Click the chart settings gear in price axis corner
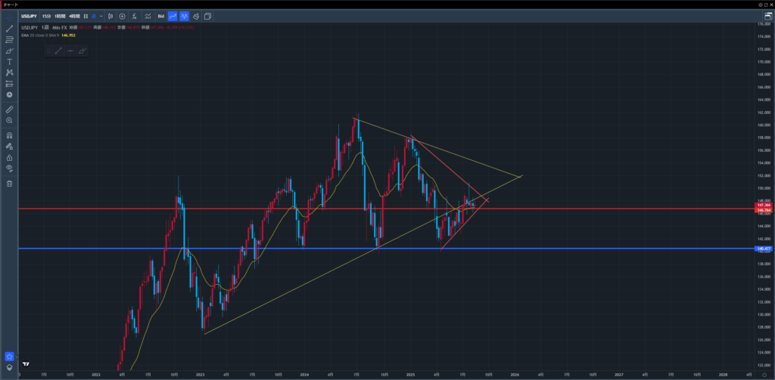 click(764, 374)
